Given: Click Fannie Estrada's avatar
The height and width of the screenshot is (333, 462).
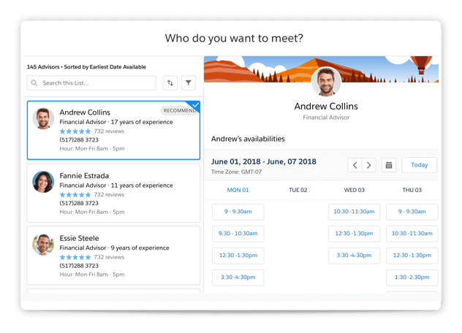Looking at the screenshot, I should (x=43, y=182).
